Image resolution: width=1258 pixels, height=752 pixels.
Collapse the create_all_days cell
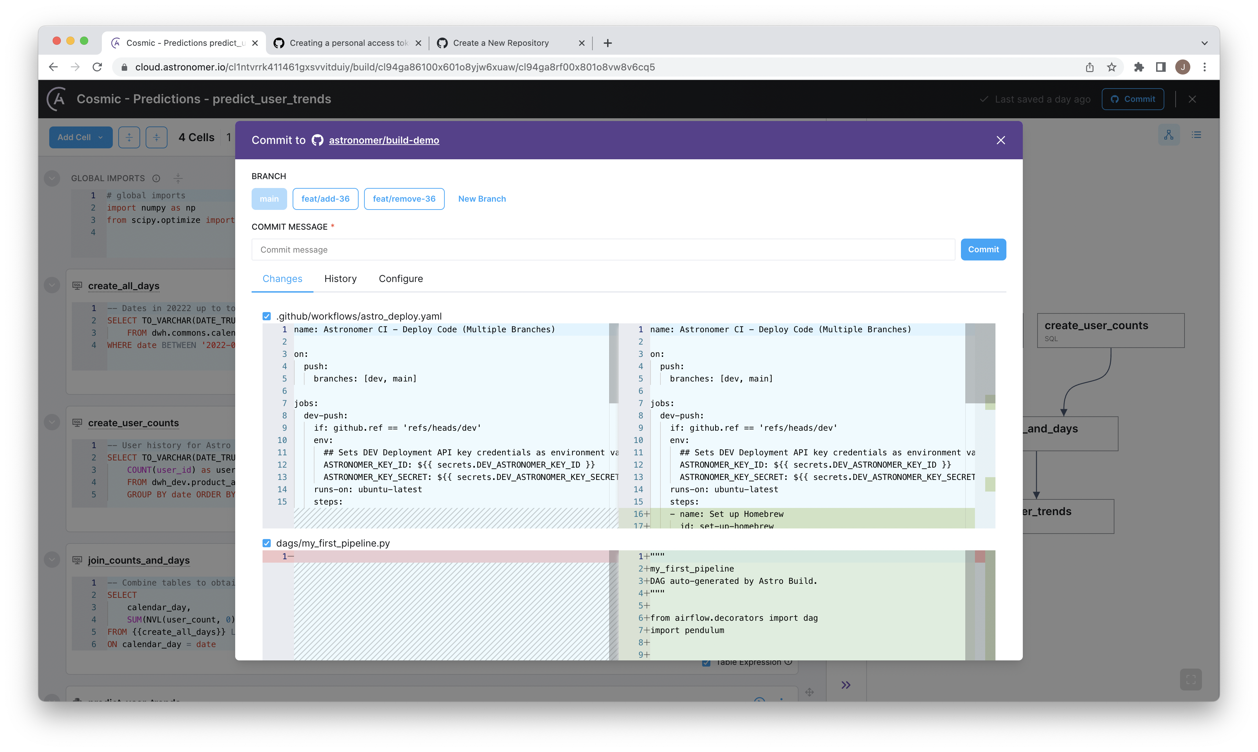52,285
